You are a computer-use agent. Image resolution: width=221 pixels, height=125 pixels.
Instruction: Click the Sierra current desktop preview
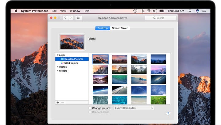[x=72, y=42]
